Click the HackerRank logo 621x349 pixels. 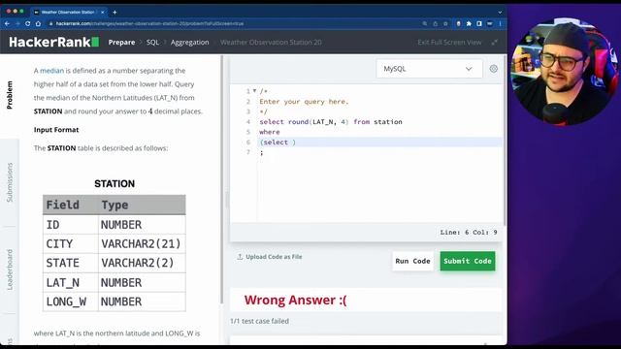point(53,42)
